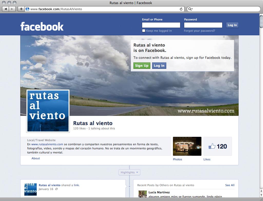Image resolution: width=263 pixels, height=201 pixels.
Task: Click the Facebook logo
Action: (x=42, y=26)
